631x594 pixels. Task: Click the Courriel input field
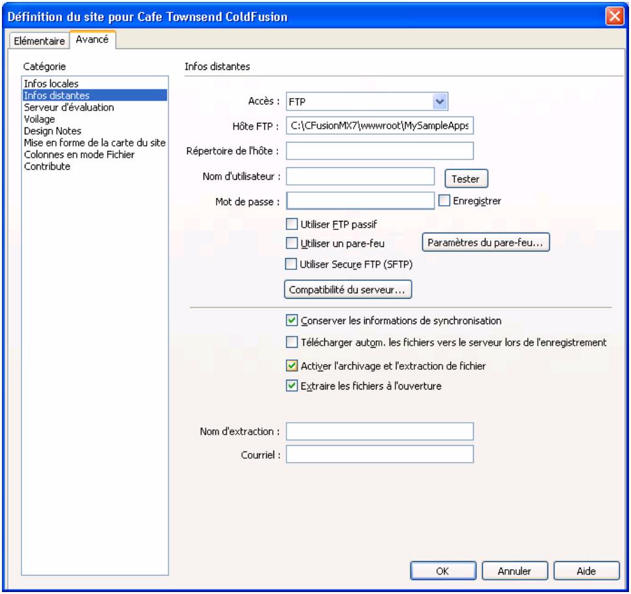click(x=380, y=454)
